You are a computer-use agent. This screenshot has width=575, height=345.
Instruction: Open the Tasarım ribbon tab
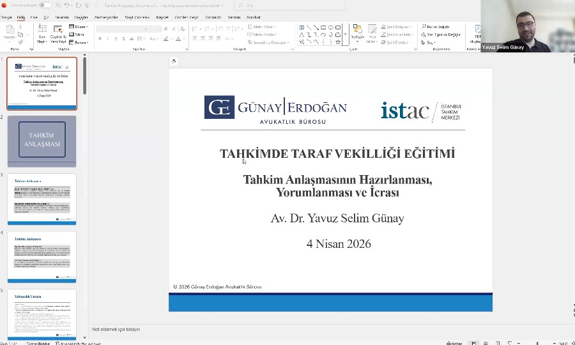point(61,17)
